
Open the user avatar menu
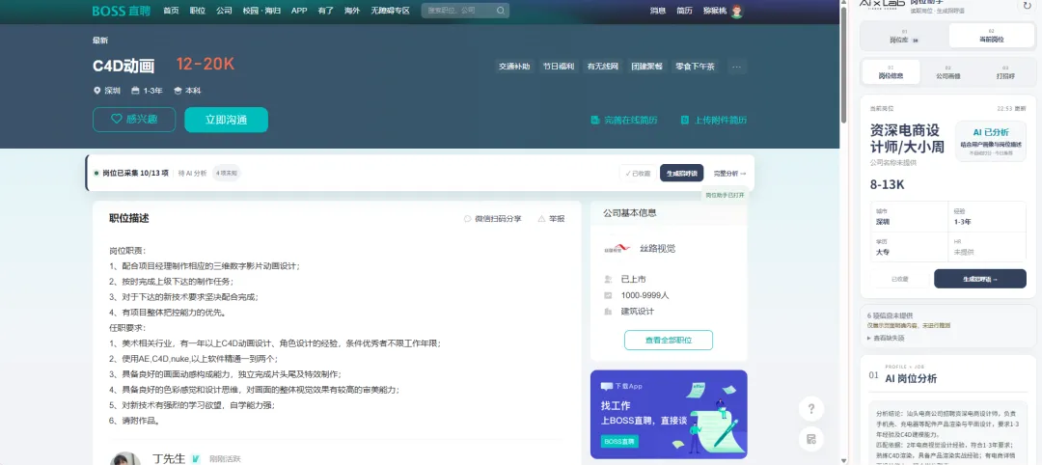click(736, 11)
